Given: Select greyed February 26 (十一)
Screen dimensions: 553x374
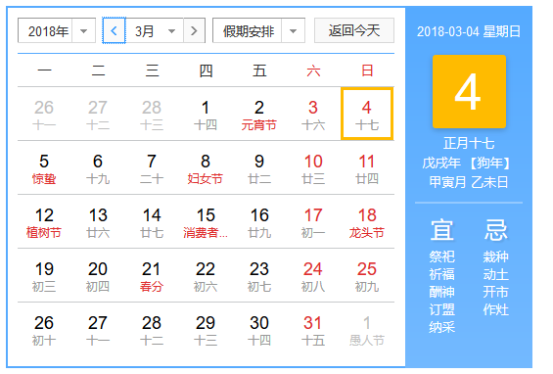Looking at the screenshot, I should point(44,115).
